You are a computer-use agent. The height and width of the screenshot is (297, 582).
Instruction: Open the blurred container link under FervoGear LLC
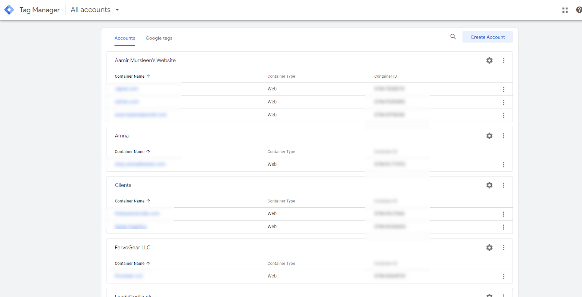click(x=129, y=276)
